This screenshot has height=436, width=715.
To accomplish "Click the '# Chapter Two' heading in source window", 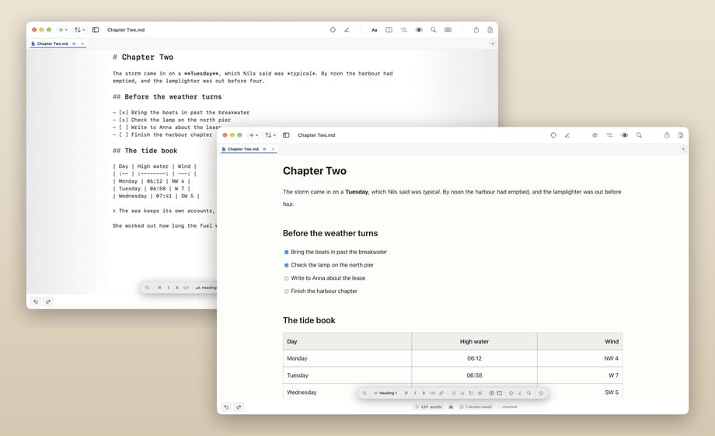I will click(x=143, y=57).
